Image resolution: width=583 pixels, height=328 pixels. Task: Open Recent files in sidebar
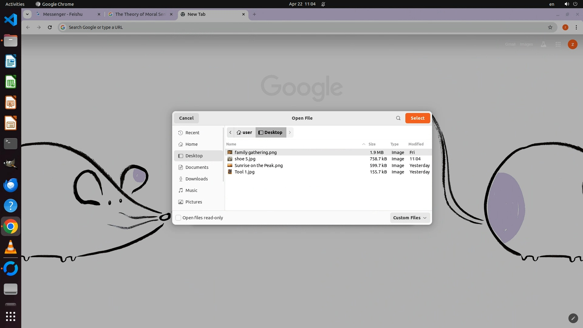[192, 133]
